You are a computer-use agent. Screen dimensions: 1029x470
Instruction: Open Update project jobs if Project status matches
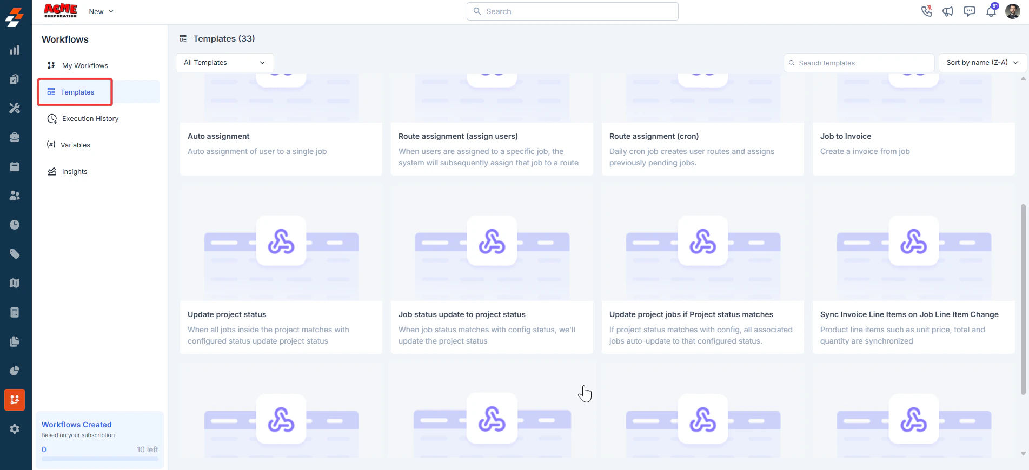pos(691,314)
